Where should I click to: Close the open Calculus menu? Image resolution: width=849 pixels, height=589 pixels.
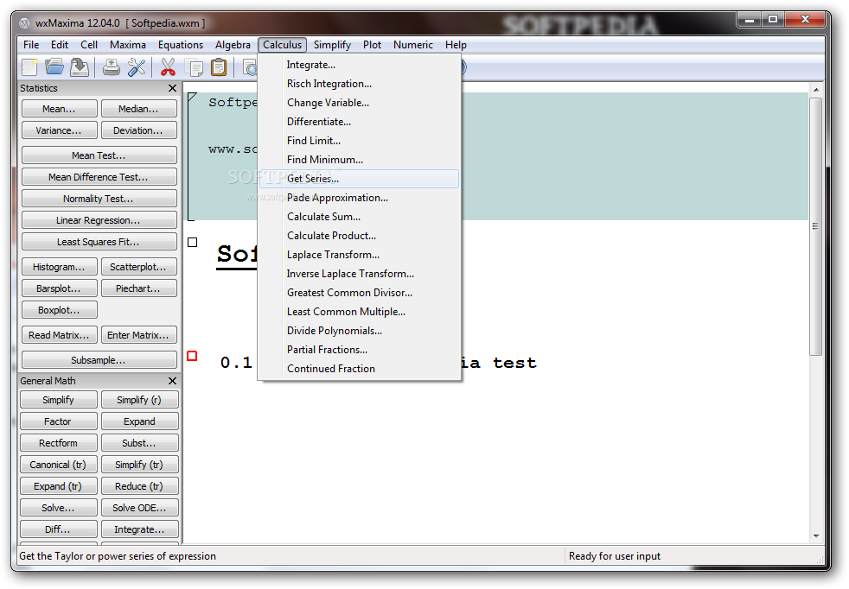[282, 45]
